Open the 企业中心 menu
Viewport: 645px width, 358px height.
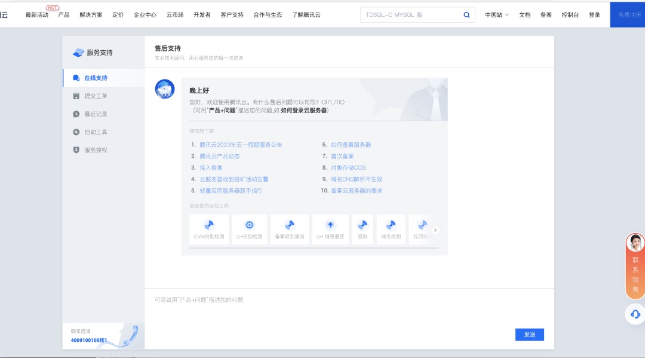pyautogui.click(x=145, y=15)
